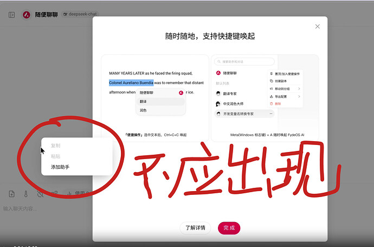
Task: Click the search box in the assistant list
Action: (x=244, y=62)
